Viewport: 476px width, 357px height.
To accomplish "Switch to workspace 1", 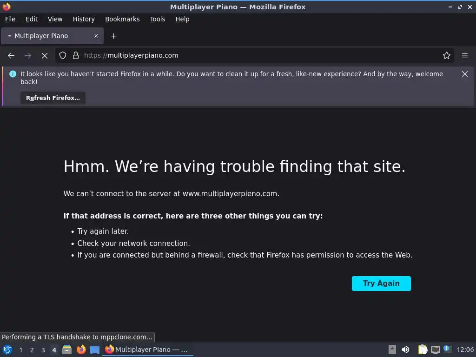I will coord(20,350).
